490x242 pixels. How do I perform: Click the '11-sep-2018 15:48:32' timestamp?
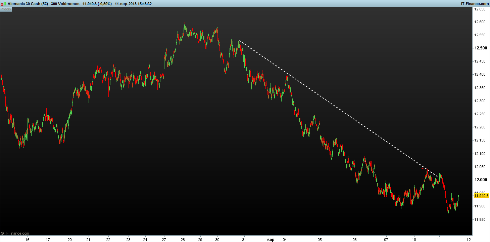pos(133,4)
